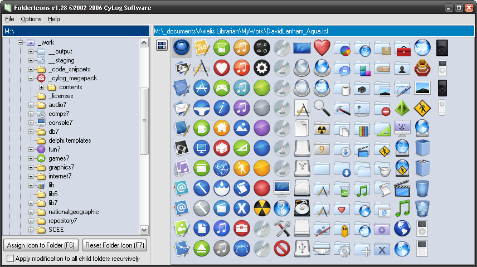
Task: Toggle the icon grid view button
Action: coord(162,45)
